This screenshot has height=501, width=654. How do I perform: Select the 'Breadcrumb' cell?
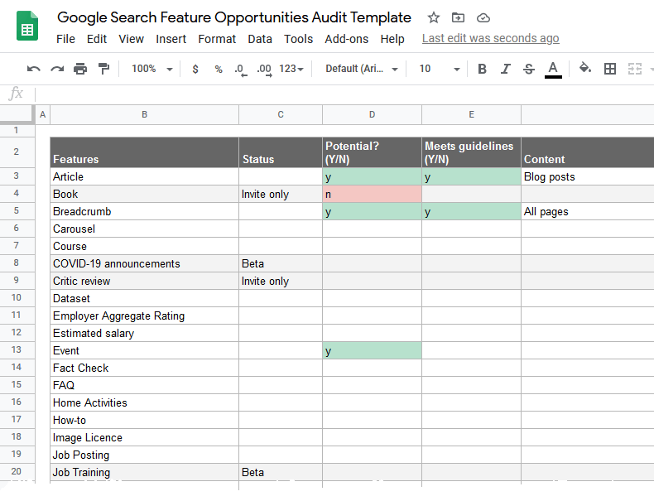[x=144, y=211]
